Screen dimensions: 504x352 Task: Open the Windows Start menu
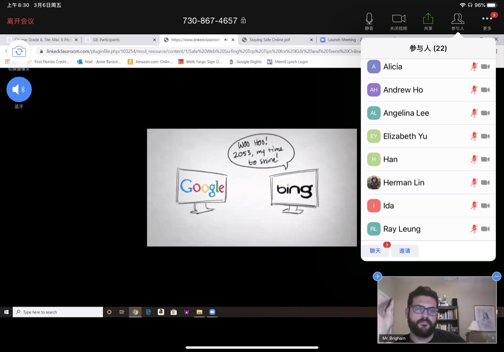click(6, 312)
